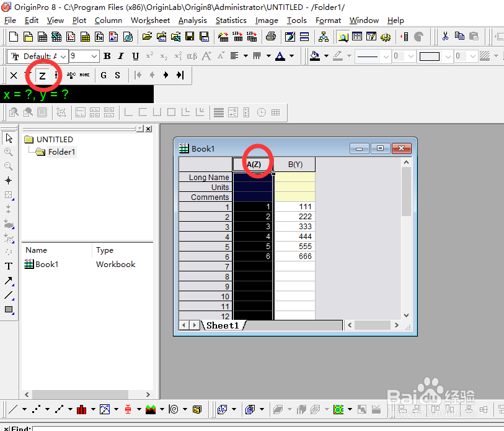The width and height of the screenshot is (504, 431).
Task: Toggle Bold text formatting
Action: (x=107, y=56)
